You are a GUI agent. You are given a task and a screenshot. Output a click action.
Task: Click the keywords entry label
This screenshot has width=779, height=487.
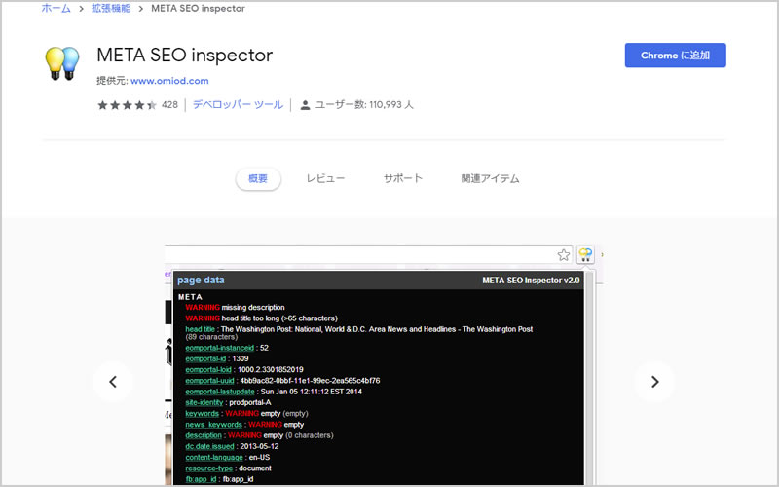pos(202,413)
